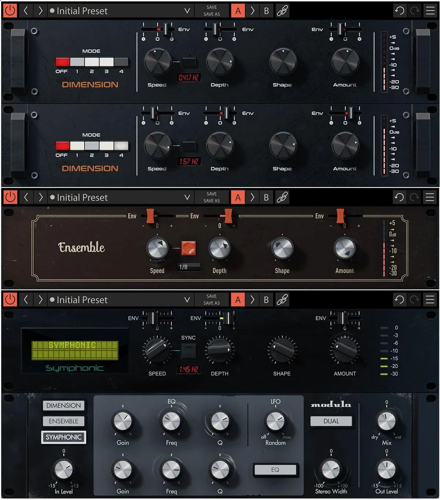Screen dimensions: 440x500
Task: Expand preset dropdown in Dimension plugin header
Action: point(187,11)
